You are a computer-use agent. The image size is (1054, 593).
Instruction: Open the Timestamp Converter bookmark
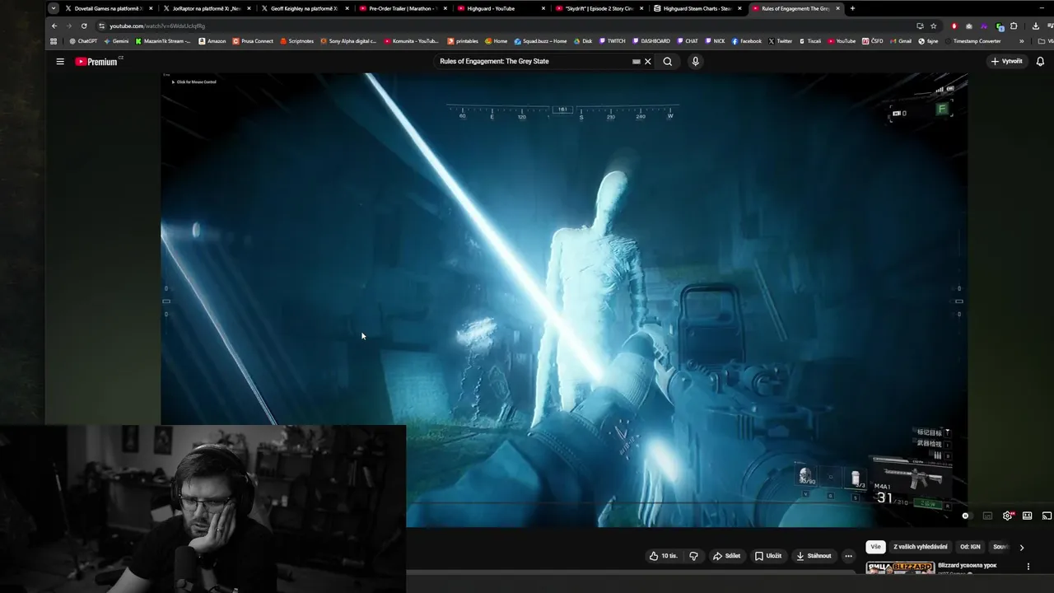click(x=972, y=41)
